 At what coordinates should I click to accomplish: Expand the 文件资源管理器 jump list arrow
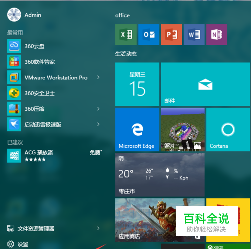click(98, 228)
